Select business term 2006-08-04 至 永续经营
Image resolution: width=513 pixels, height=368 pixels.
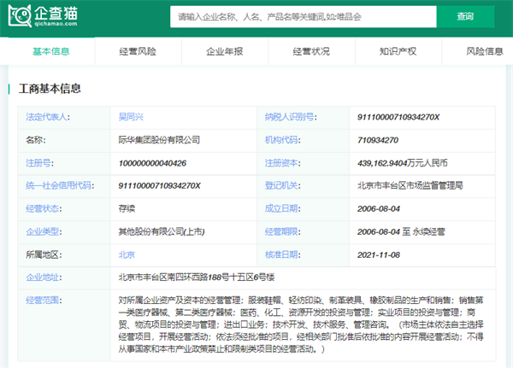pos(401,231)
